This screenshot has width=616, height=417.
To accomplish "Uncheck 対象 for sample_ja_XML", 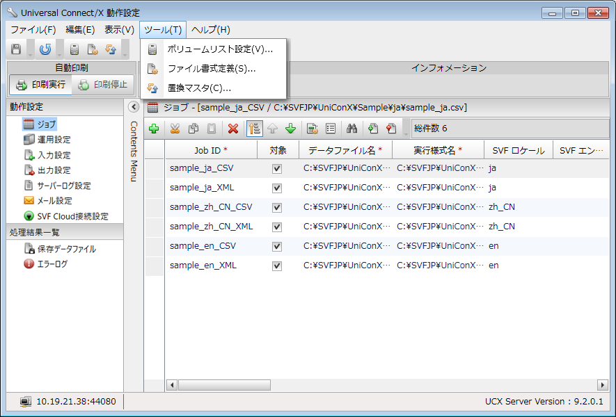I will pyautogui.click(x=277, y=188).
